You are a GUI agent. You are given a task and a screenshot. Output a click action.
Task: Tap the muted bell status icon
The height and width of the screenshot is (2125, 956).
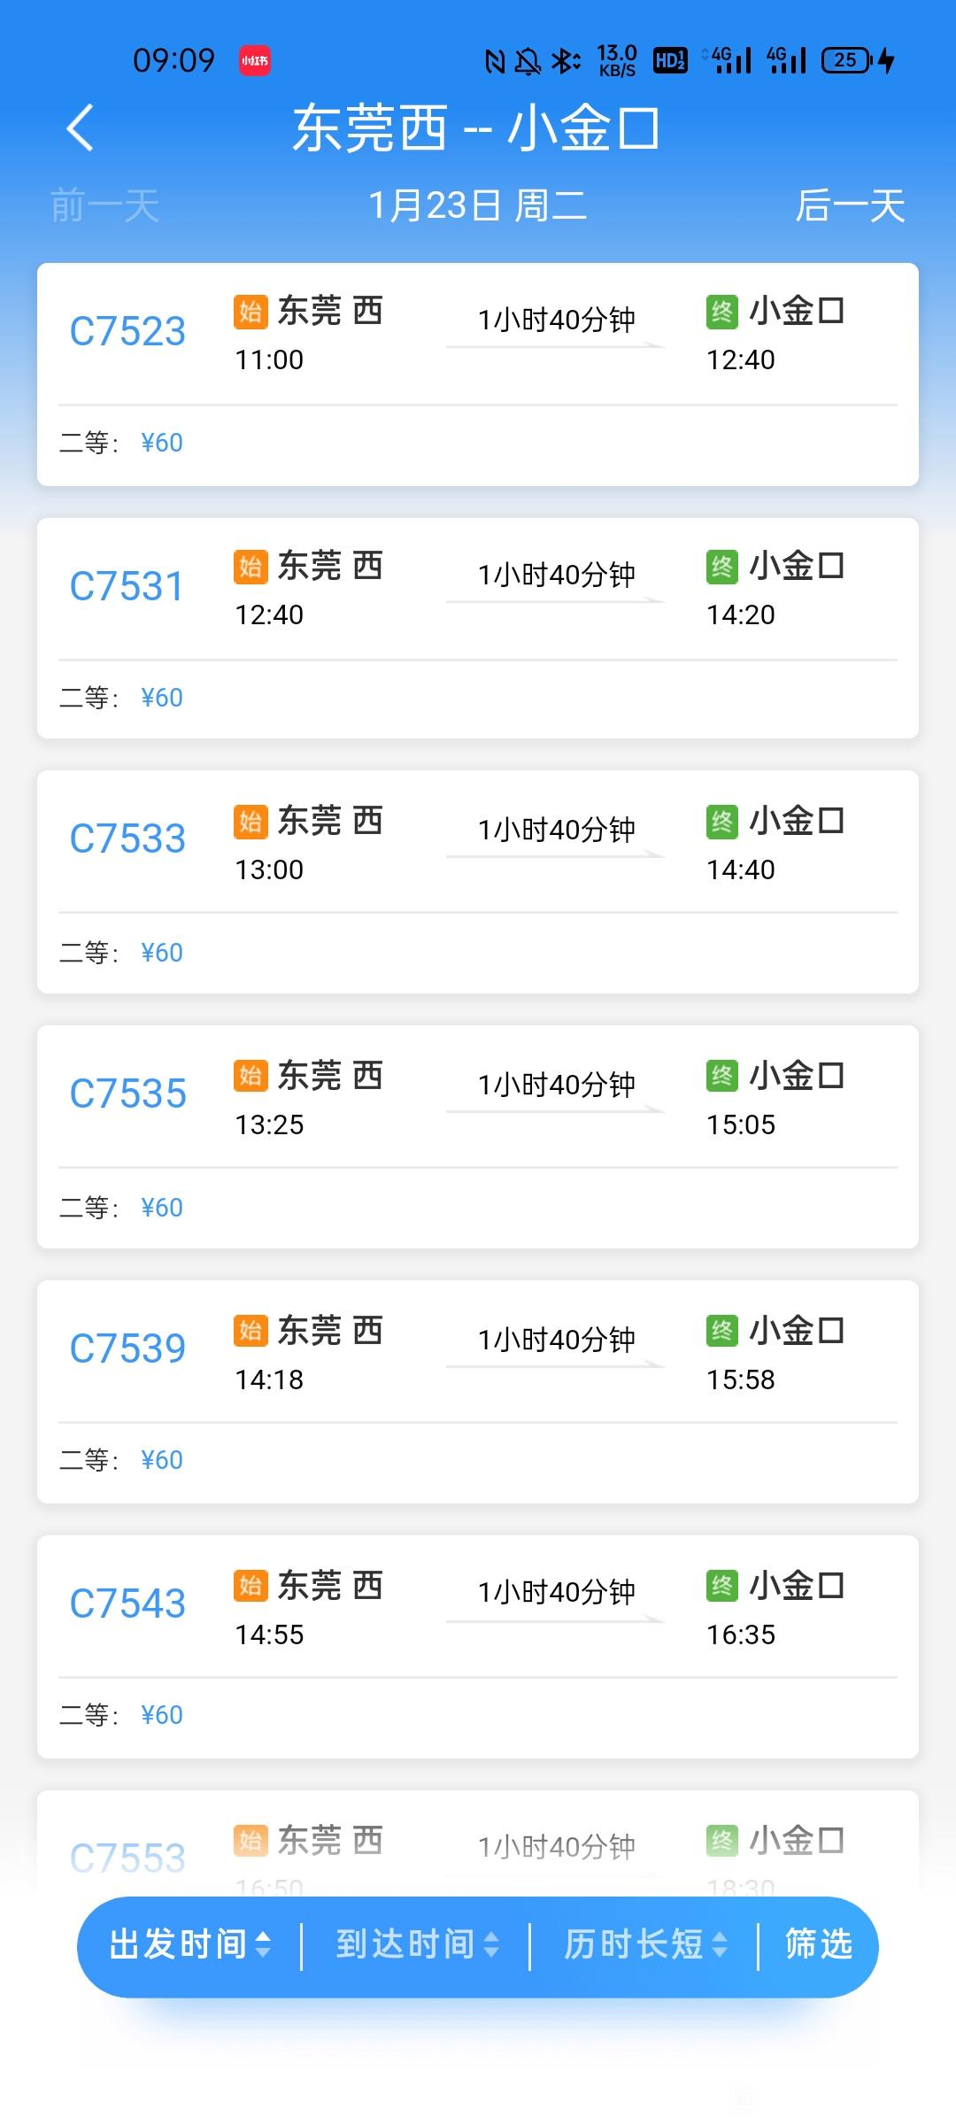[x=528, y=61]
